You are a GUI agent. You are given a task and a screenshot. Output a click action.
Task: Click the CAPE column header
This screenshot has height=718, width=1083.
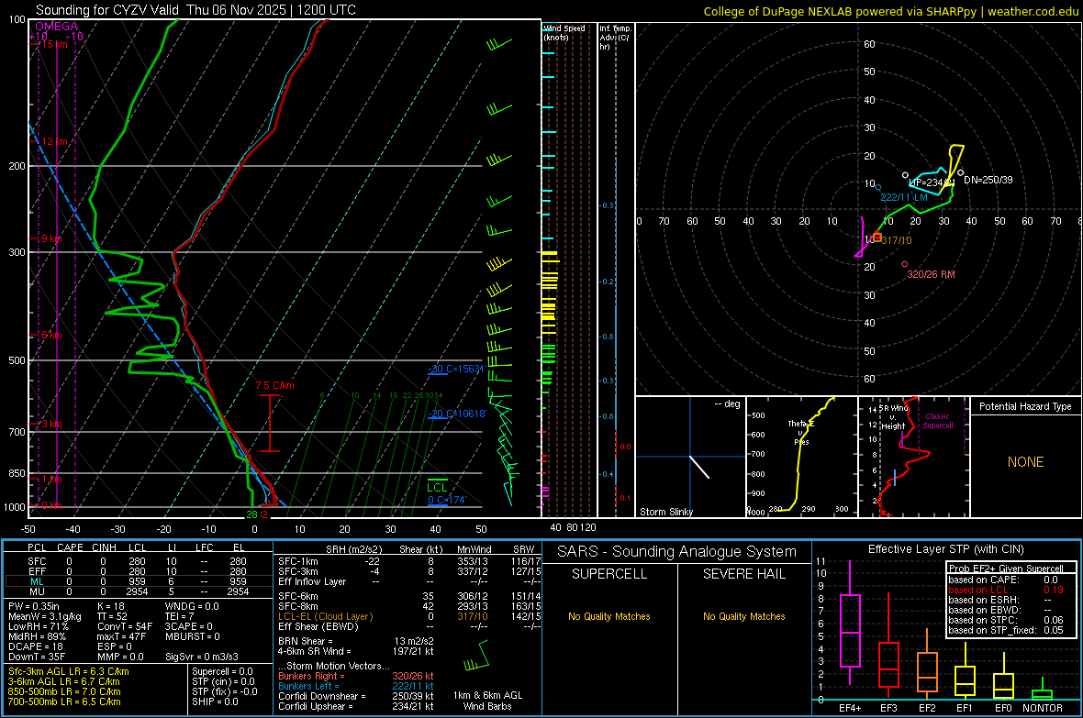click(x=70, y=547)
